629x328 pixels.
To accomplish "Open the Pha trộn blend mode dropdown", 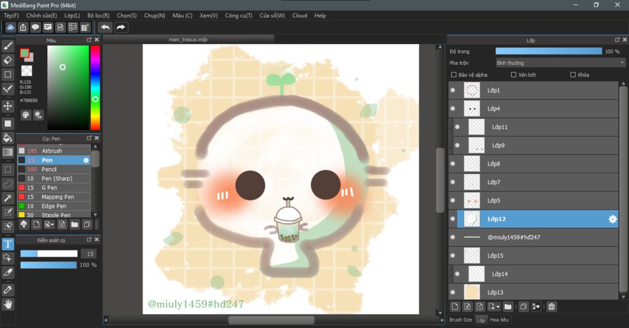I will coord(560,63).
